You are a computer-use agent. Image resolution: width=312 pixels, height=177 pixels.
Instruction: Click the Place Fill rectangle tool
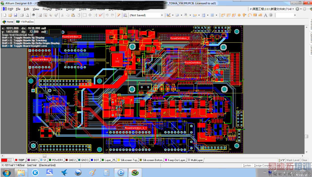coord(255,15)
